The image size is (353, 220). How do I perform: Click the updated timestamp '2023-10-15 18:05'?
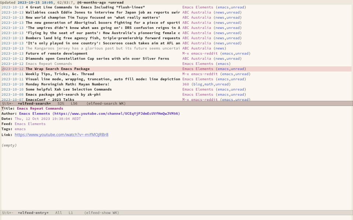click(35, 3)
